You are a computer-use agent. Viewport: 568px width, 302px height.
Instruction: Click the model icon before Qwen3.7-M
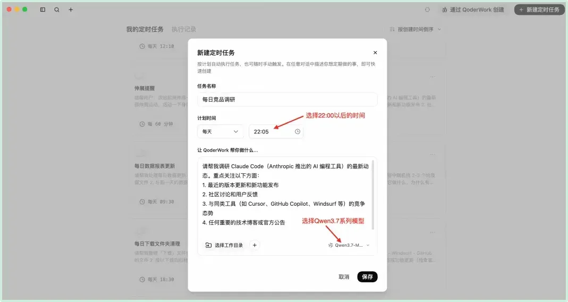pos(330,245)
